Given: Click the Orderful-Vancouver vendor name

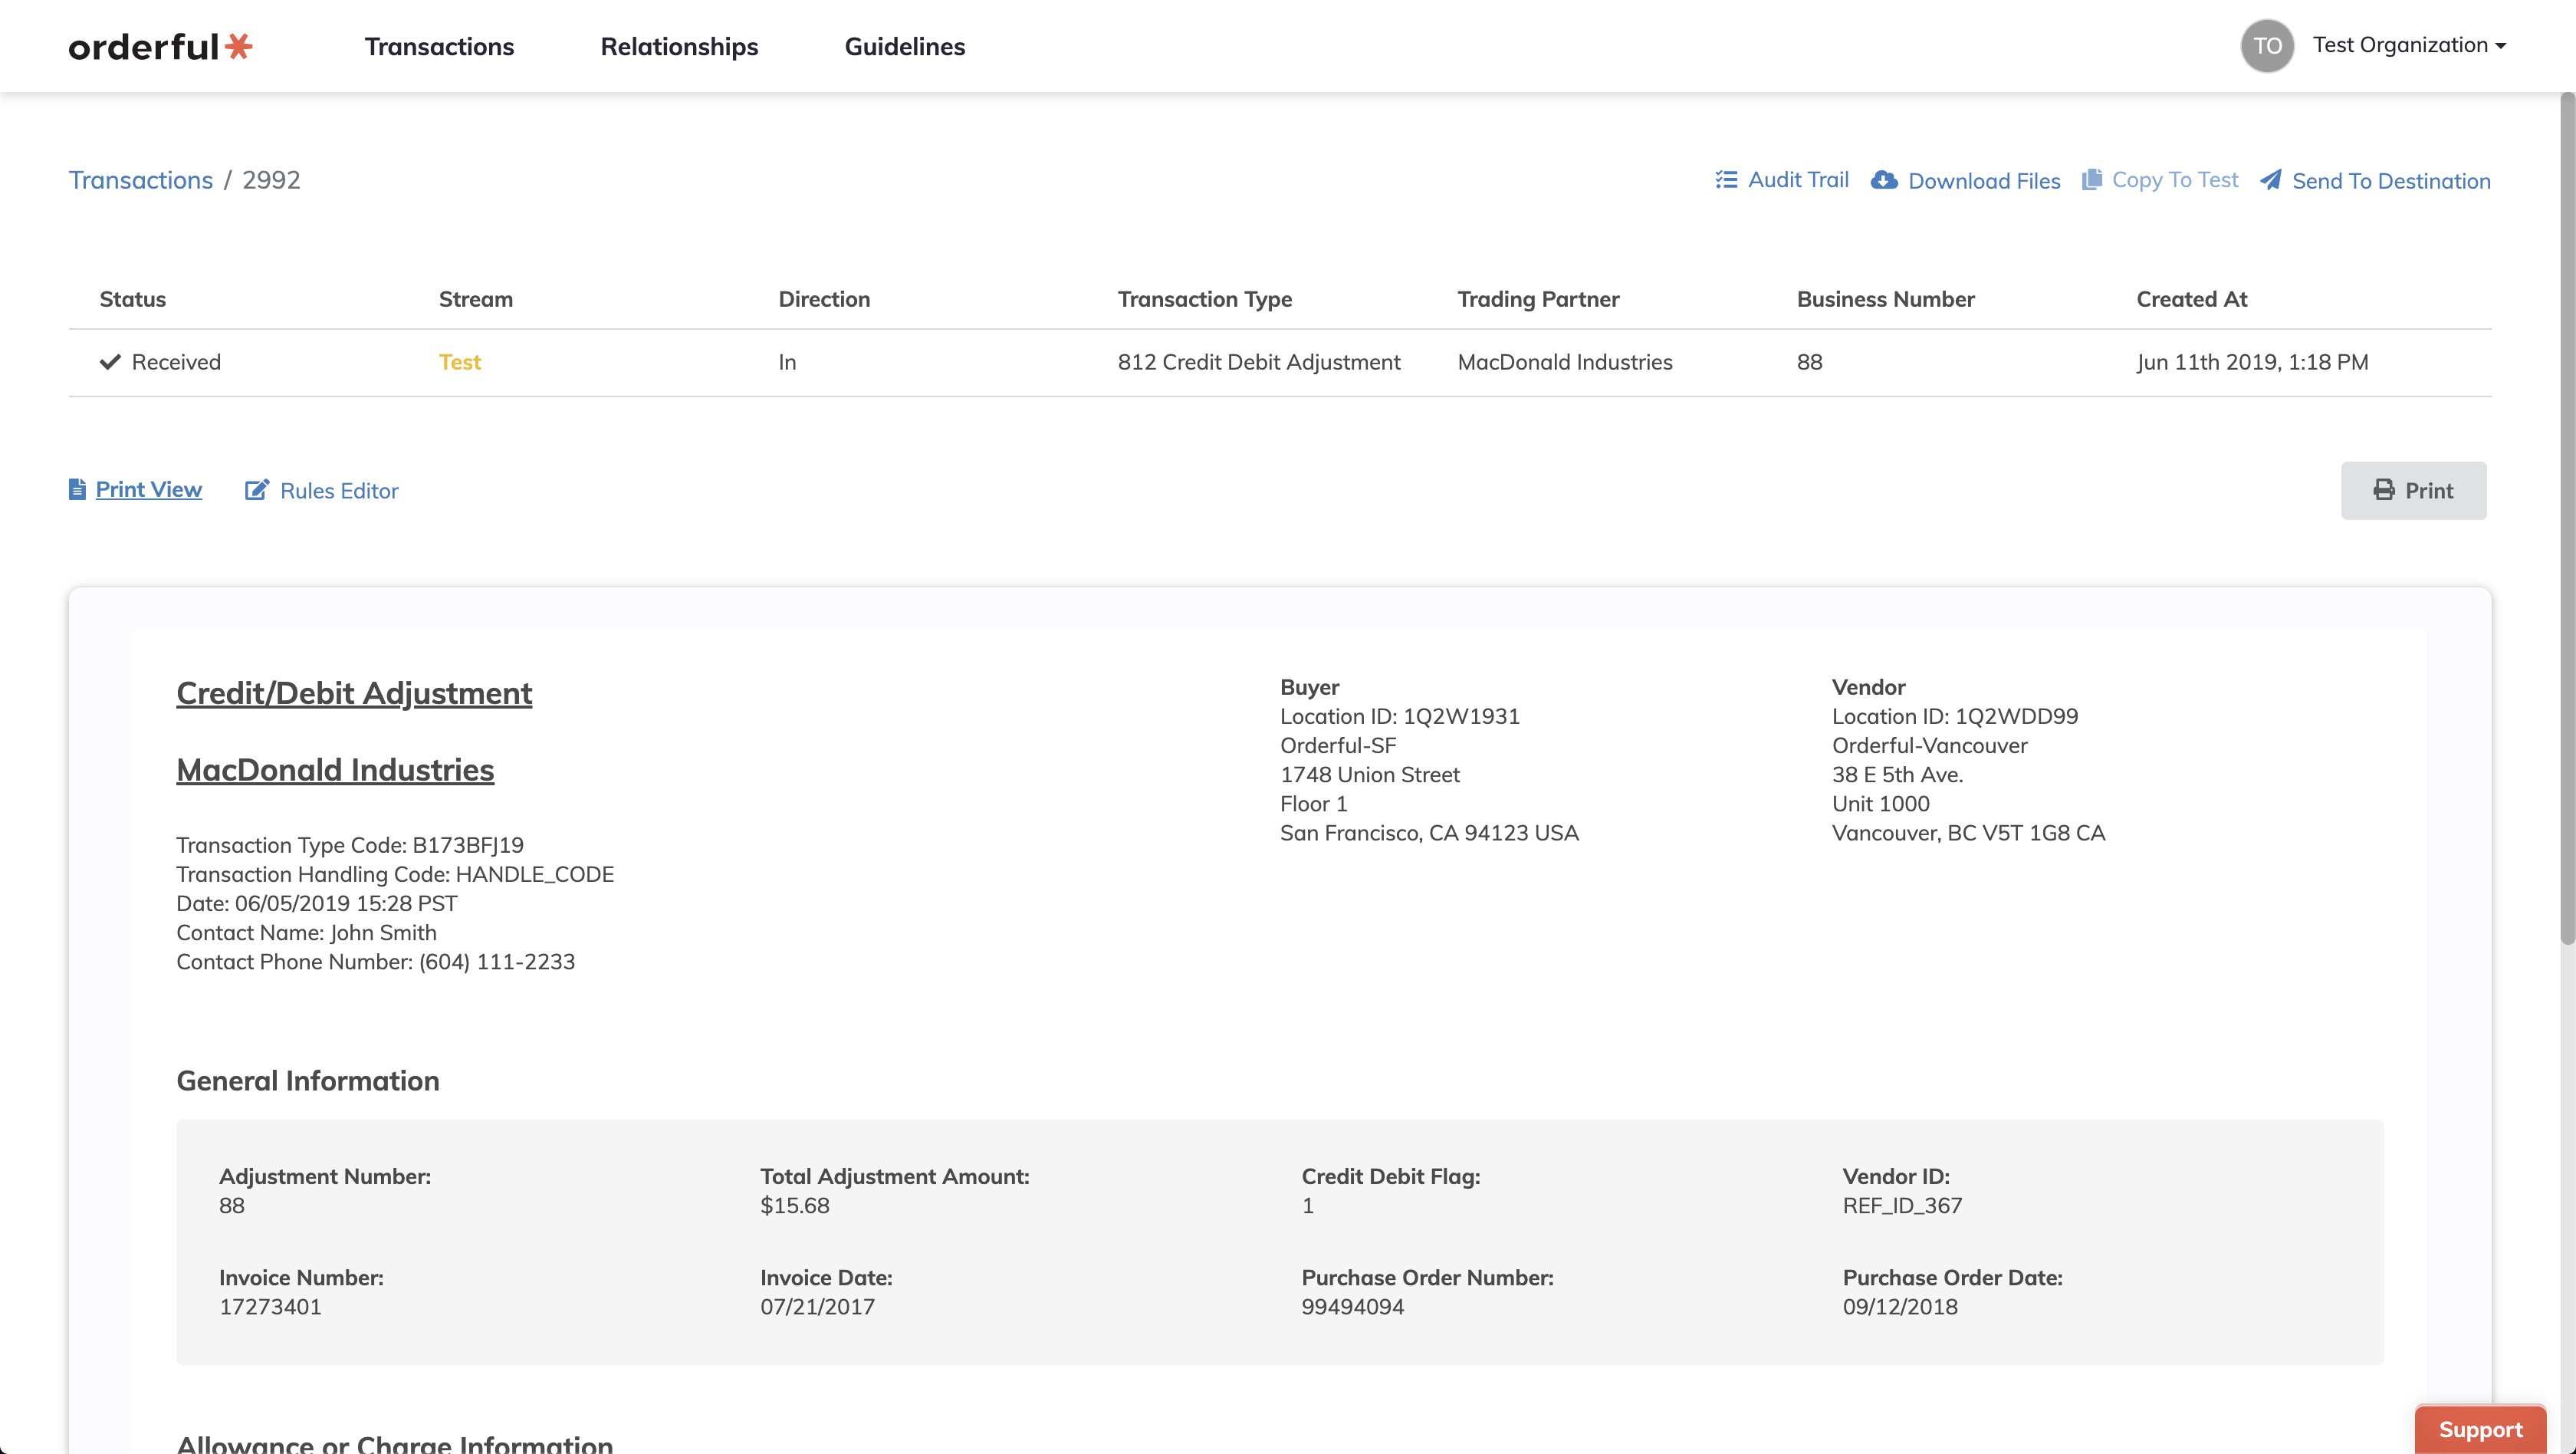Looking at the screenshot, I should [1929, 745].
